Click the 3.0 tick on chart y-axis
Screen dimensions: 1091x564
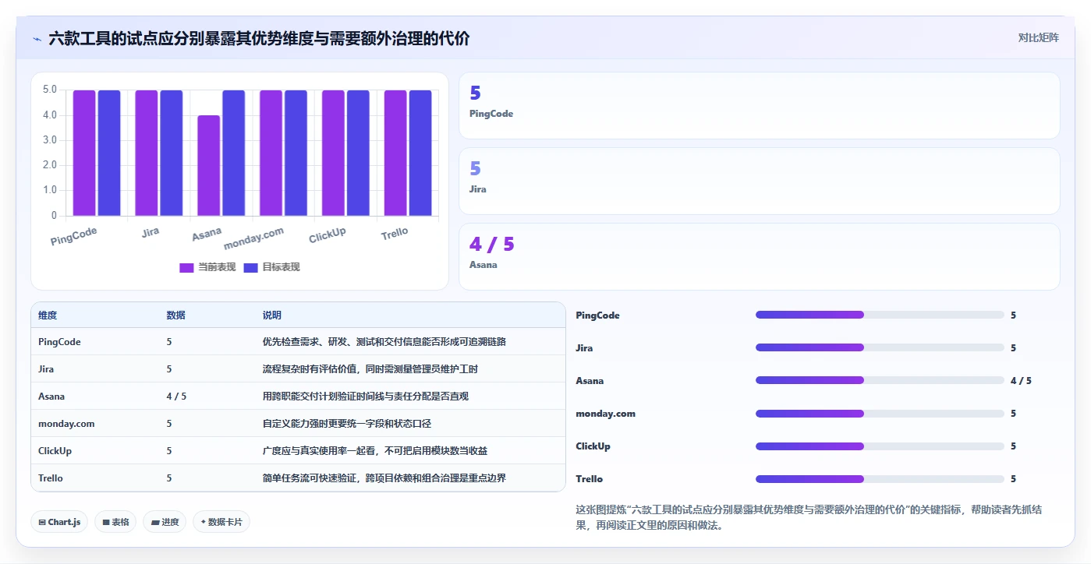49,140
